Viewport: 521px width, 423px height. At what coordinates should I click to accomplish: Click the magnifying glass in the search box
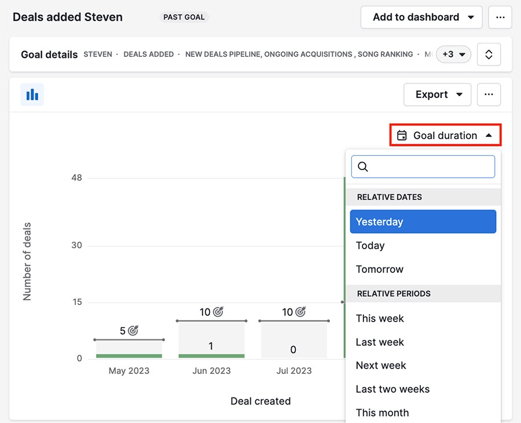363,167
